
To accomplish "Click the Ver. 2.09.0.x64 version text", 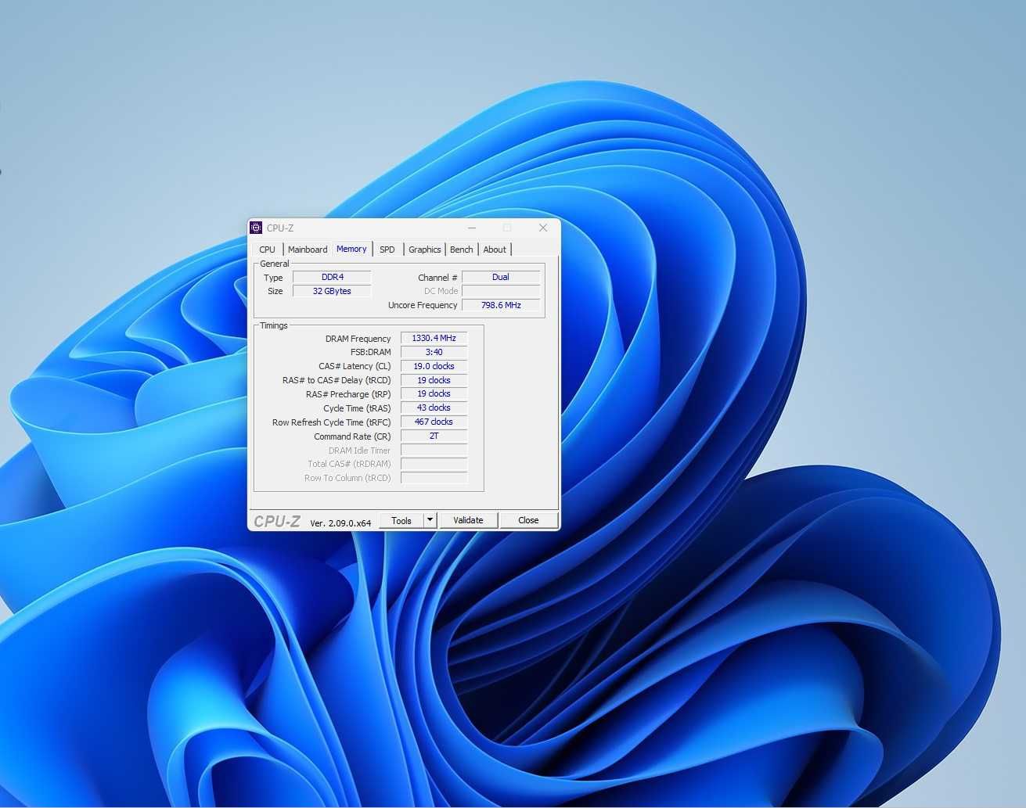I will [x=340, y=523].
